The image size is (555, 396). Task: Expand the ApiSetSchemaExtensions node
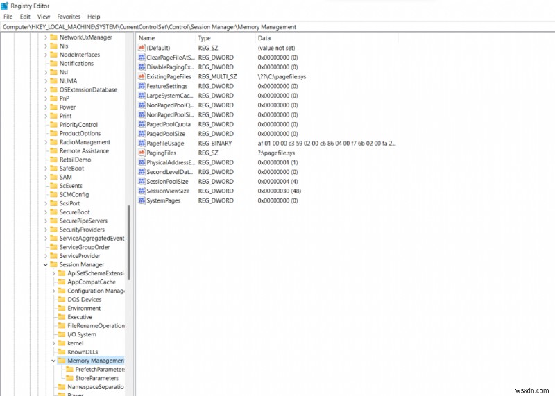click(53, 273)
